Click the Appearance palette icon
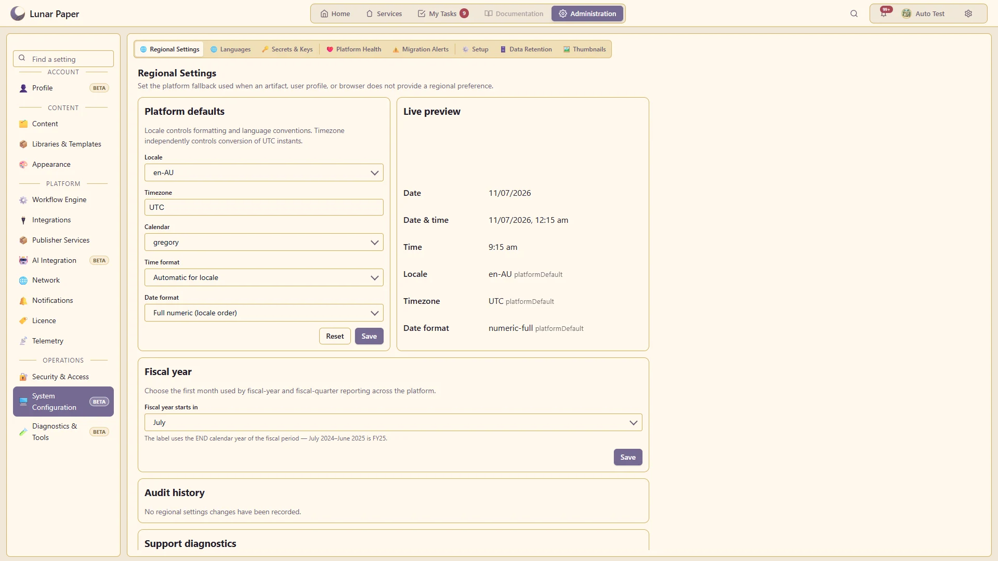The height and width of the screenshot is (561, 998). (23, 165)
